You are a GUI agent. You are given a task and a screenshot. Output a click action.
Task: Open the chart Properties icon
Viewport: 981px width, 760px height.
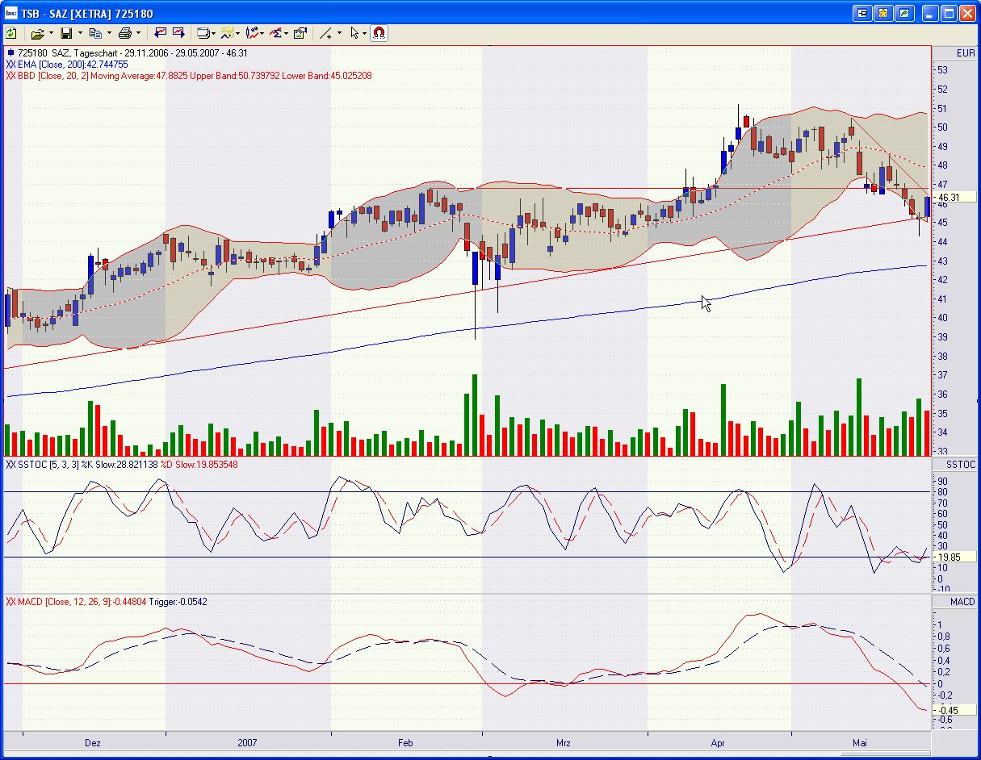click(300, 33)
